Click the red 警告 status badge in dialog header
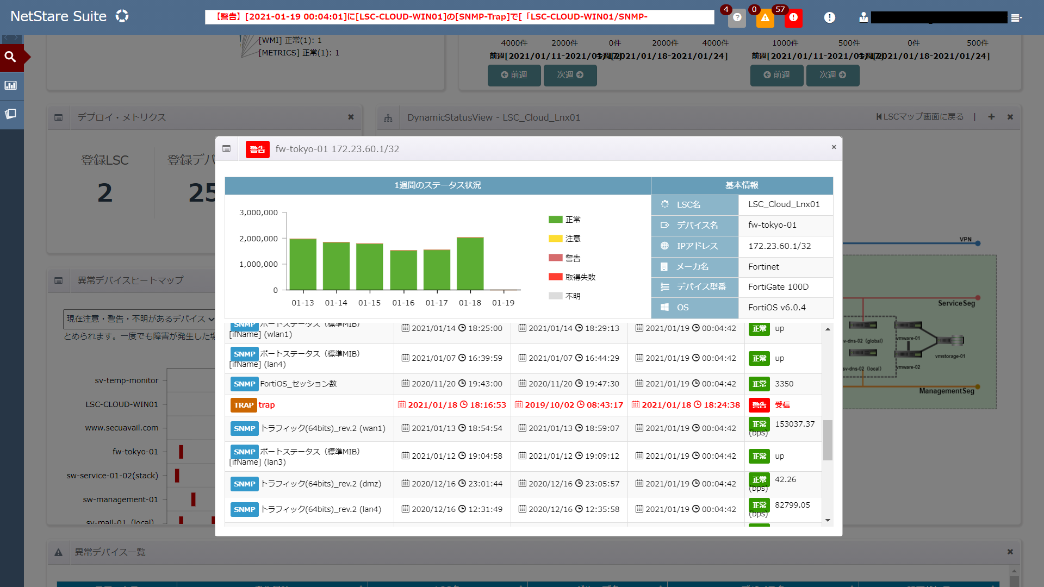The image size is (1044, 587). click(257, 149)
